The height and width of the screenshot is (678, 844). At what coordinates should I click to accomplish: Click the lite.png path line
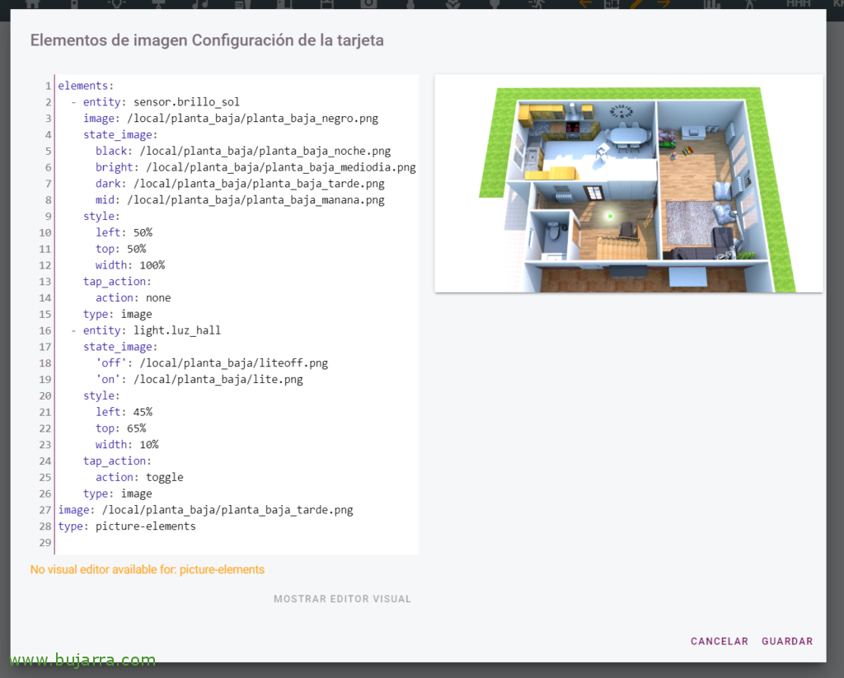point(199,379)
